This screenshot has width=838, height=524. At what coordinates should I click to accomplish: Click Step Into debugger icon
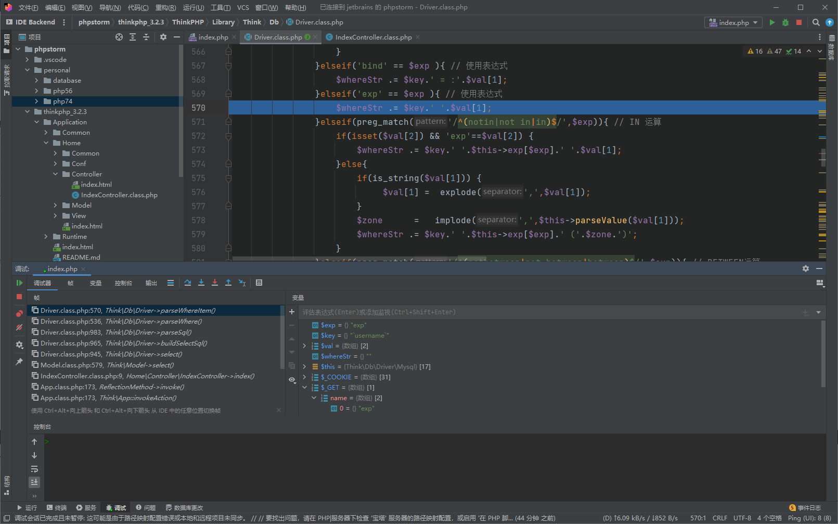coord(201,283)
